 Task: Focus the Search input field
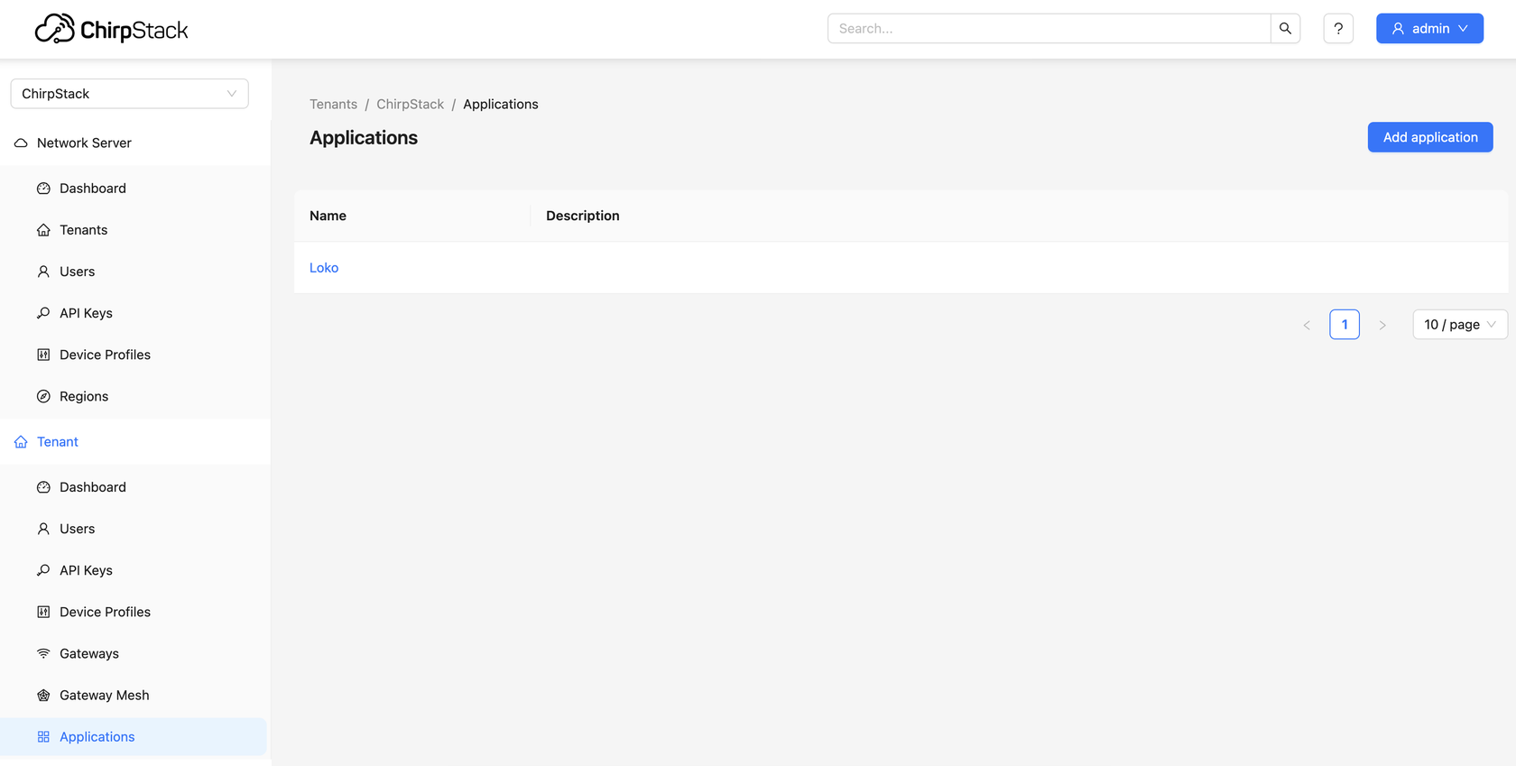(x=1049, y=28)
